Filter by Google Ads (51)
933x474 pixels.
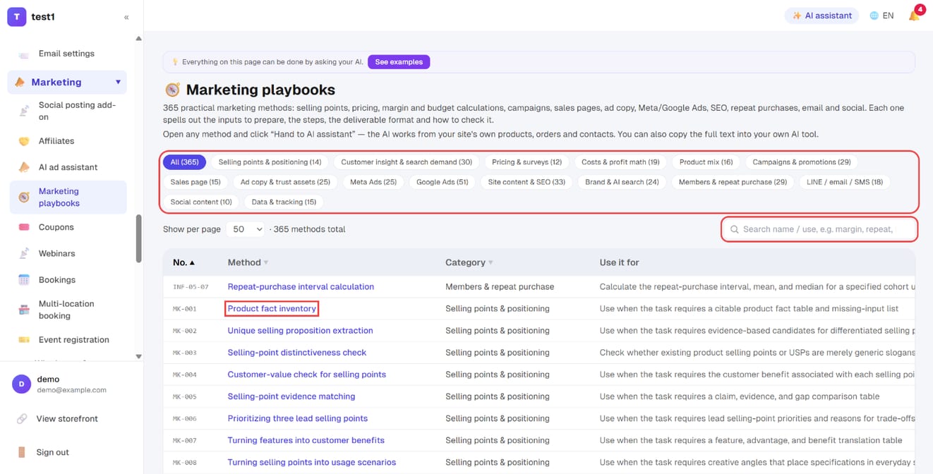(x=443, y=182)
